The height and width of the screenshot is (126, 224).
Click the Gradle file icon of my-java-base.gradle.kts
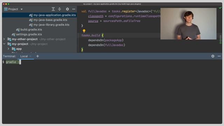pos(31,20)
